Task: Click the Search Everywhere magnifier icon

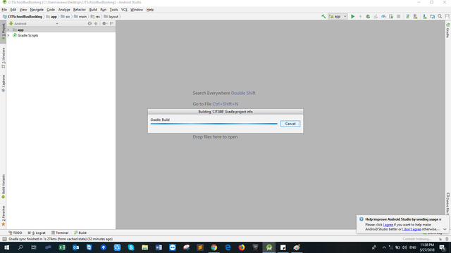Action: coord(440,16)
